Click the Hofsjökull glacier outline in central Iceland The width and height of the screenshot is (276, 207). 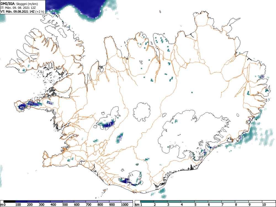click(x=142, y=112)
